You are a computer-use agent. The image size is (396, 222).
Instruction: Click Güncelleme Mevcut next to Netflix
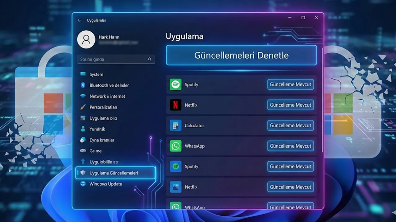pos(291,105)
